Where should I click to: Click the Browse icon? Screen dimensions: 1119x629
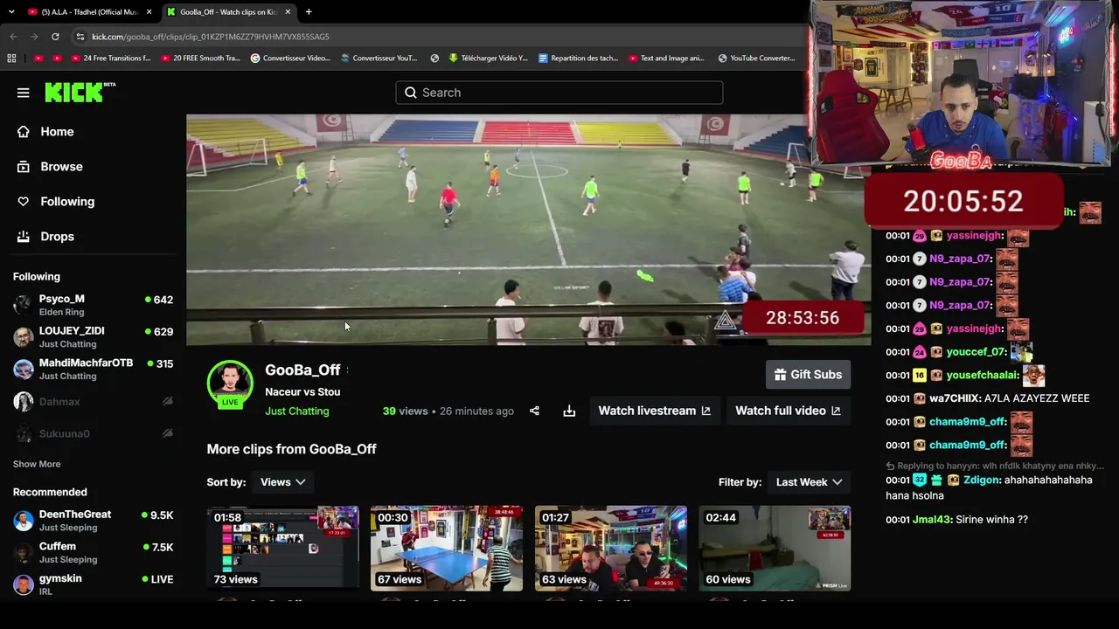click(24, 167)
